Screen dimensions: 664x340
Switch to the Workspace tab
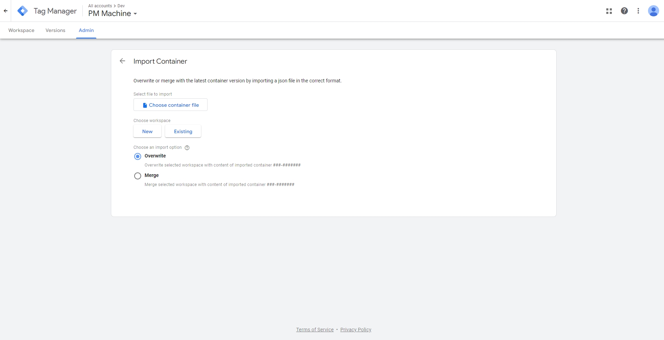coord(21,30)
